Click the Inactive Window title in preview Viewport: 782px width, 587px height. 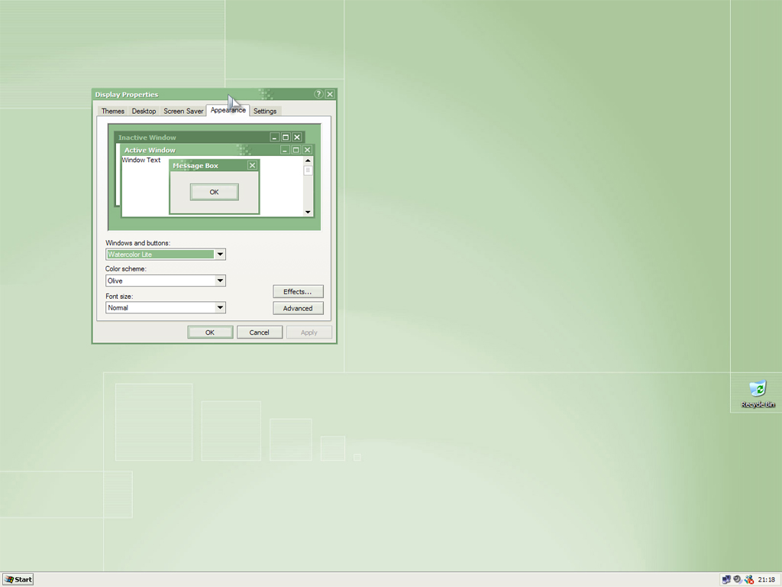147,138
